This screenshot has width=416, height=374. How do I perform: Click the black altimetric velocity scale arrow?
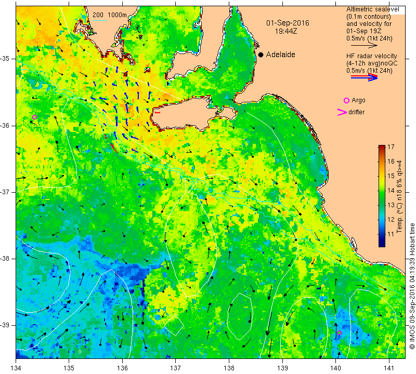364,45
